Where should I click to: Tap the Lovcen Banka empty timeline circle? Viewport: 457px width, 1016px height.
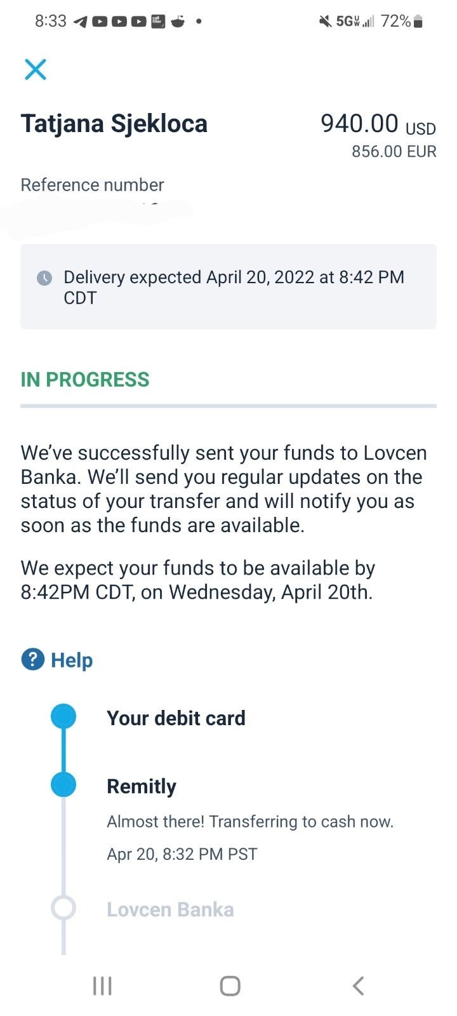[63, 908]
